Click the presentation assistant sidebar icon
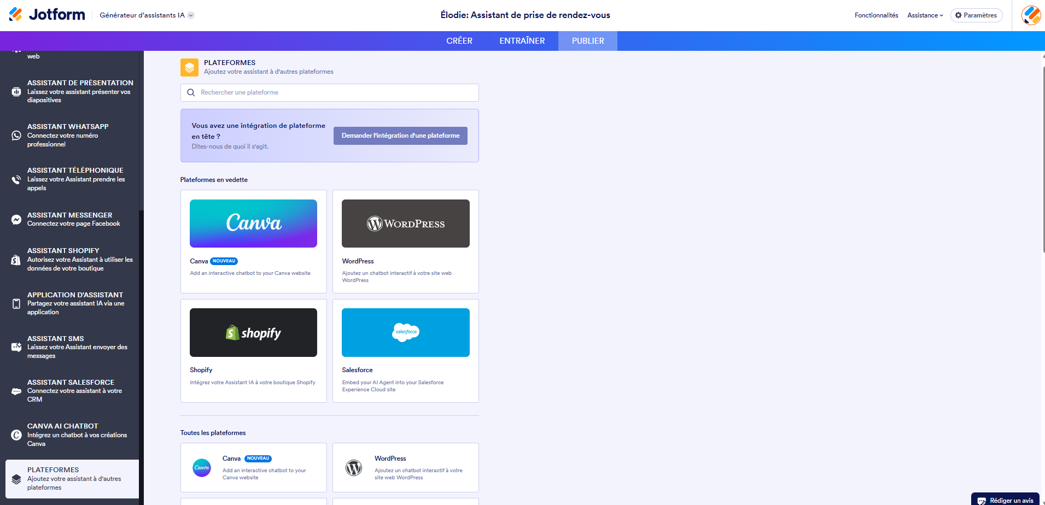 (16, 91)
